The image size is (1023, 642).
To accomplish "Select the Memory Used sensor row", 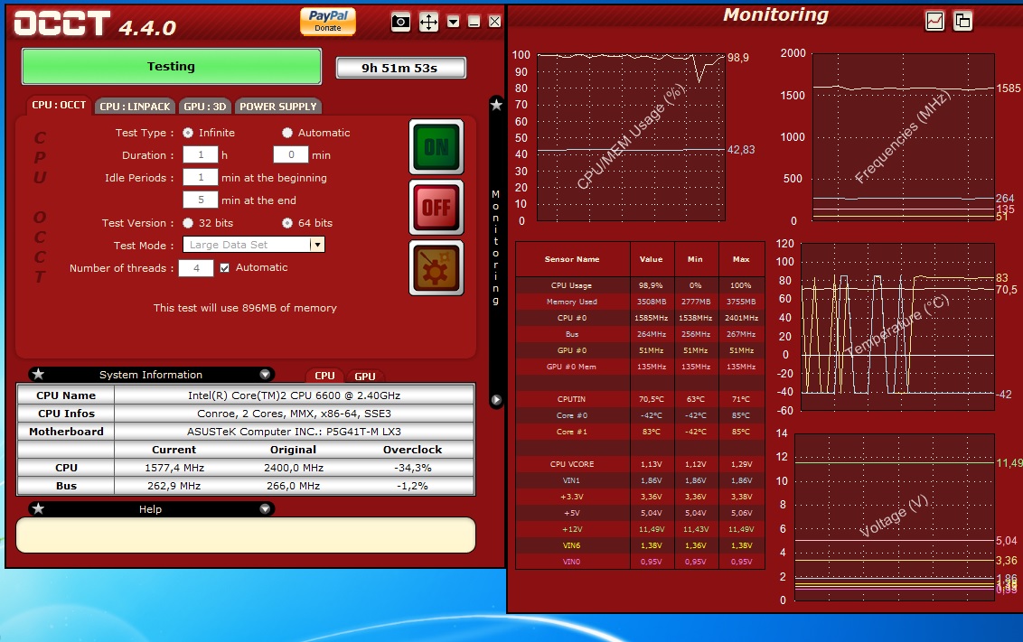I will click(x=640, y=302).
